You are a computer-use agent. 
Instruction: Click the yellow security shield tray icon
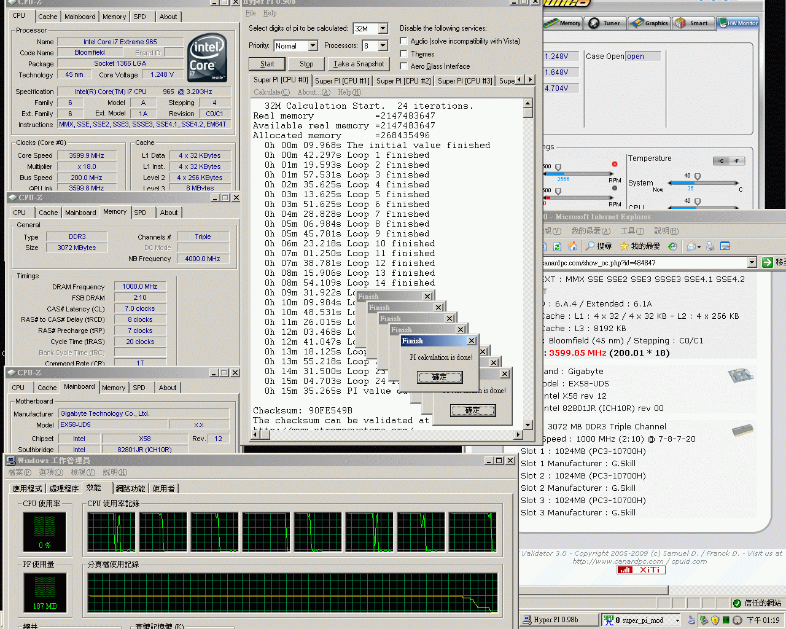pos(715,620)
